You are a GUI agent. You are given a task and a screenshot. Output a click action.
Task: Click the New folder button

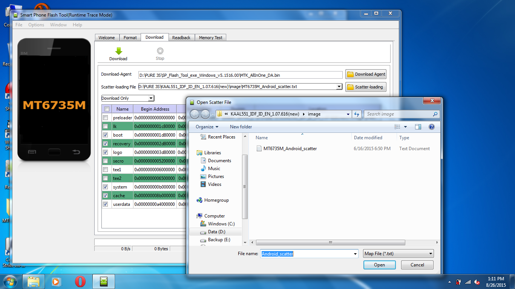(241, 127)
